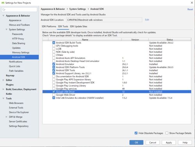Open the SDK Update Sites tab

coord(78,26)
